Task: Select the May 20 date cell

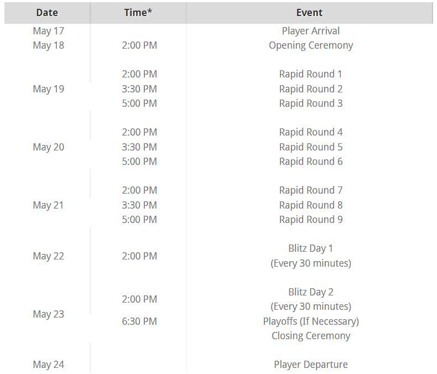Action: (49, 147)
